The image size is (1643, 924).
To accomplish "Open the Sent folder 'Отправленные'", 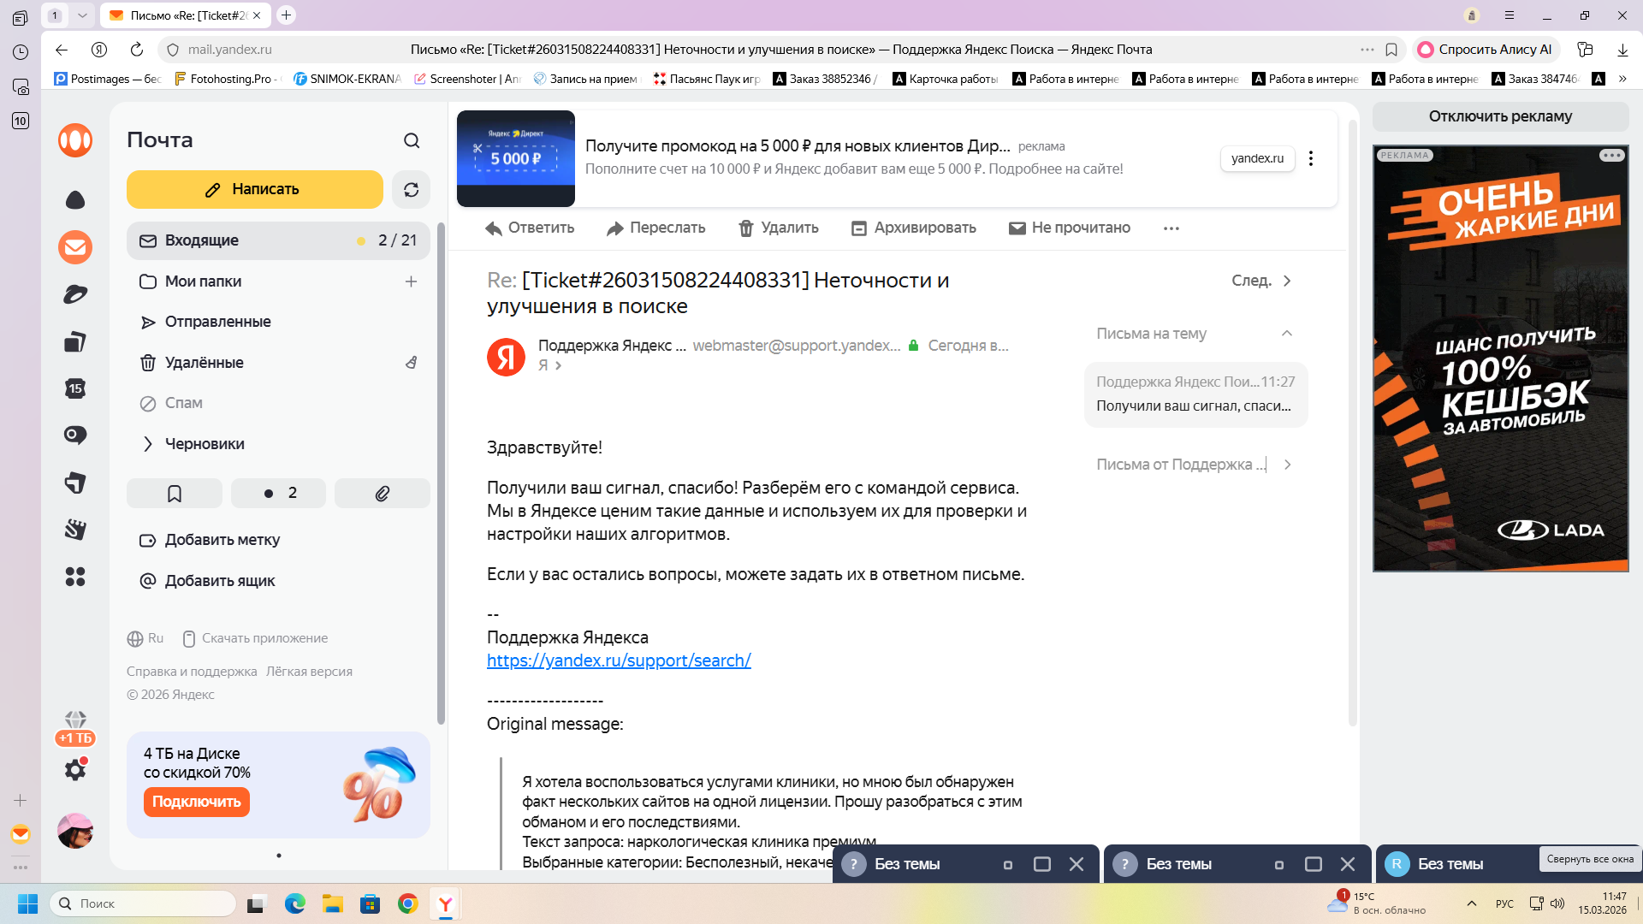I will [217, 322].
